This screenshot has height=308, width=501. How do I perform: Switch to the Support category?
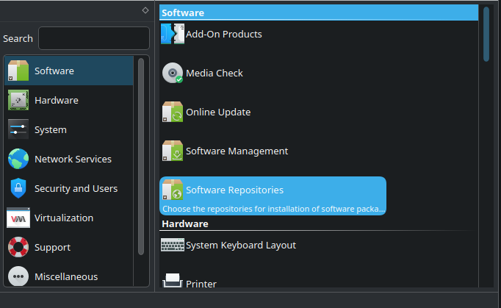pos(51,247)
